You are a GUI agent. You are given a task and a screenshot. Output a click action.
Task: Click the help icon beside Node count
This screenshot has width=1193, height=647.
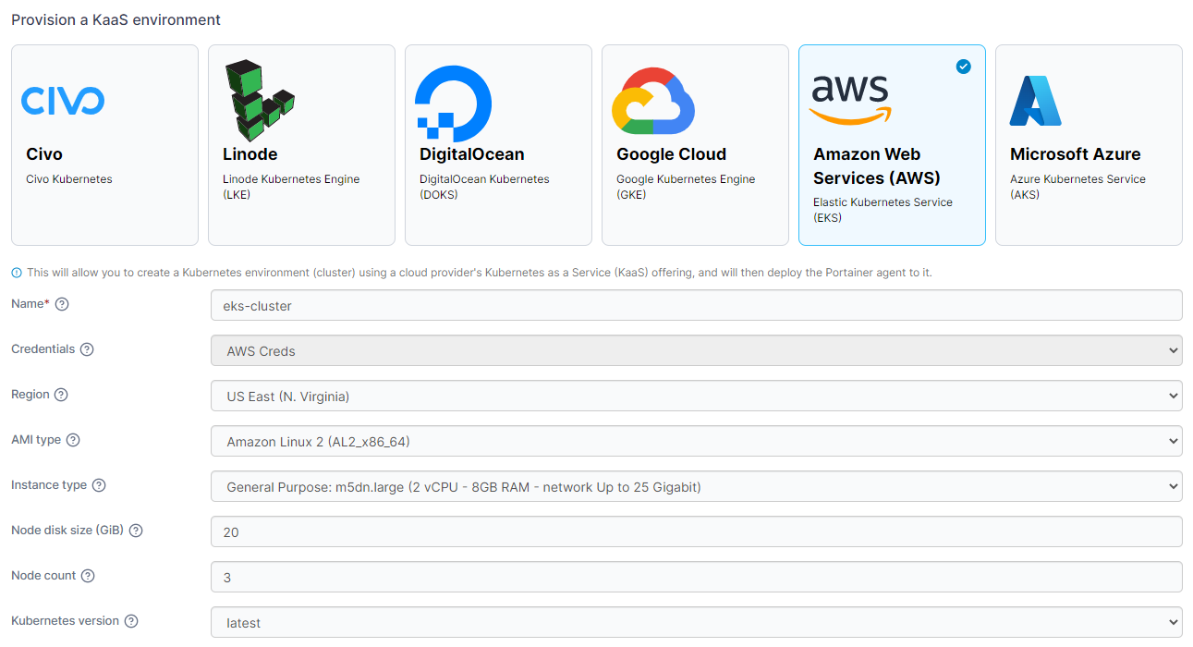(89, 575)
